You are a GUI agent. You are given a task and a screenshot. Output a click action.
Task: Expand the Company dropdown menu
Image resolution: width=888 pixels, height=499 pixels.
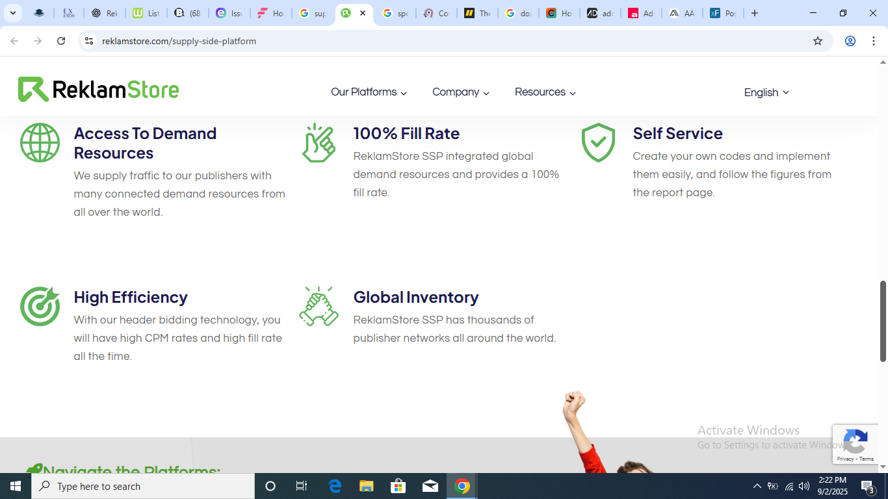click(461, 92)
